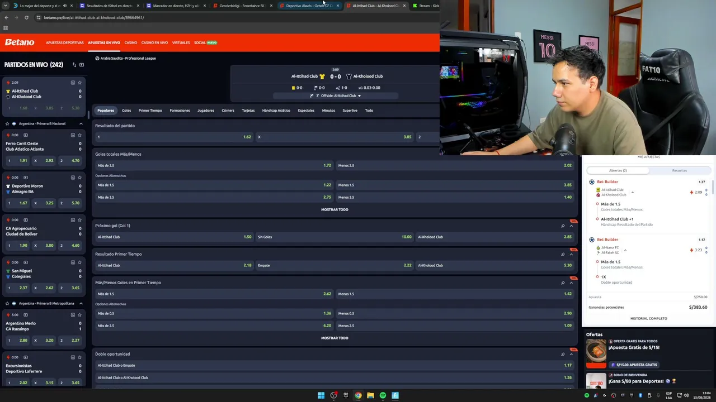Open stats for the Argentino Merlo match
Viewport: 716px width, 402px height.
pos(73,315)
